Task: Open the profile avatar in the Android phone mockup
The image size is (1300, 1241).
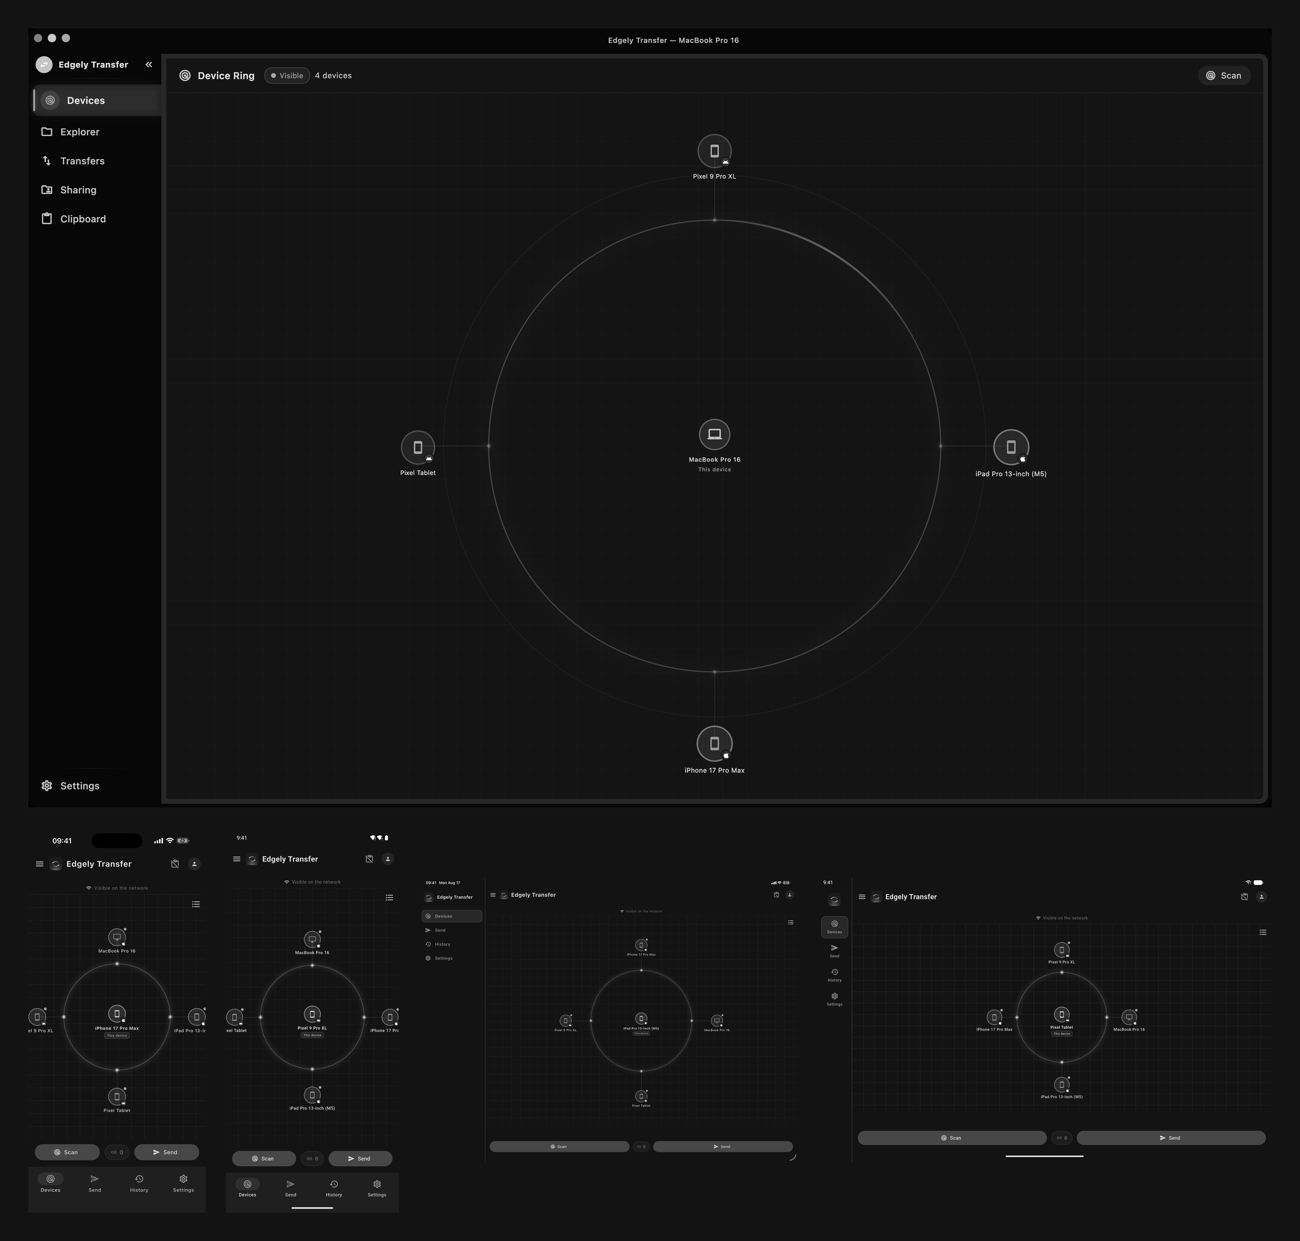Action: pyautogui.click(x=389, y=859)
